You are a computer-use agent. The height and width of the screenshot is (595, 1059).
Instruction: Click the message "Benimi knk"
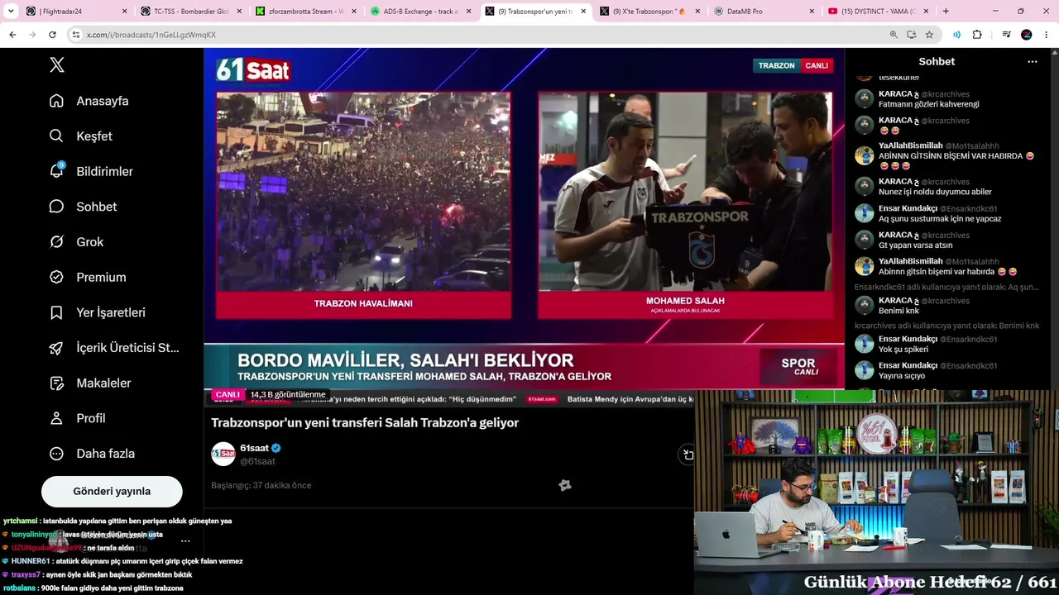click(x=899, y=311)
